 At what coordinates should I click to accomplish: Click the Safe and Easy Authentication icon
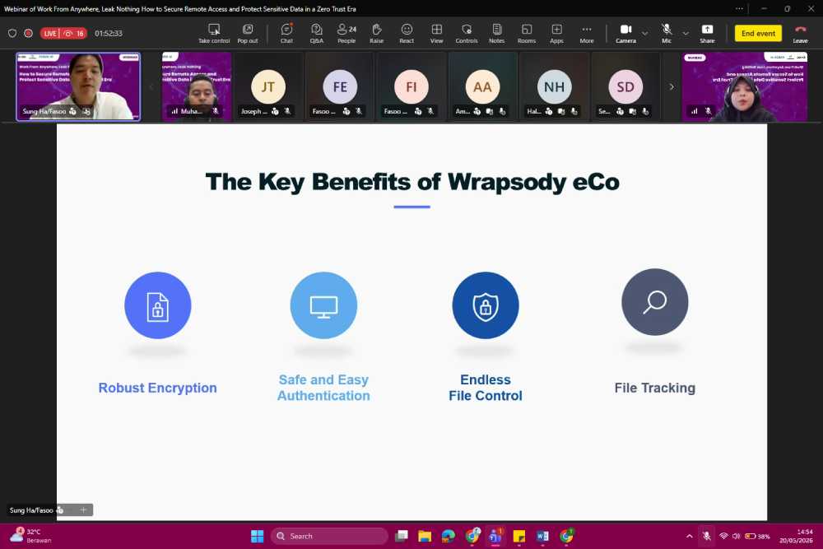tap(323, 305)
